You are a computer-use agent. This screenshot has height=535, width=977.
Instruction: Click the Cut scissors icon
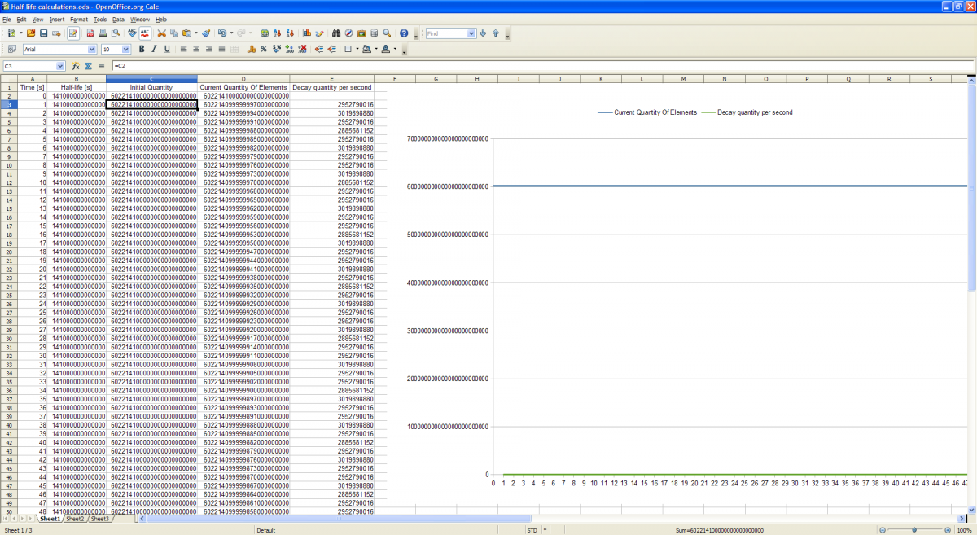[x=161, y=33]
